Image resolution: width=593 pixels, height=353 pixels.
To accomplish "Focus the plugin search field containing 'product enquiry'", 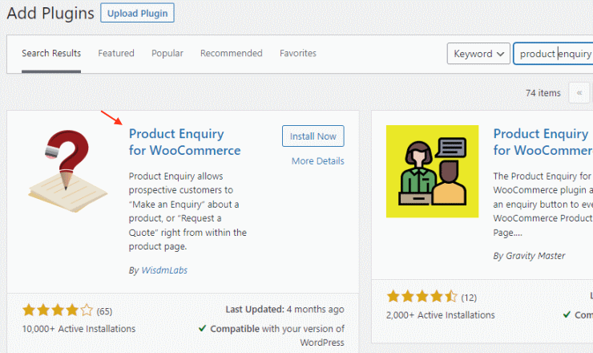I will pyautogui.click(x=553, y=54).
